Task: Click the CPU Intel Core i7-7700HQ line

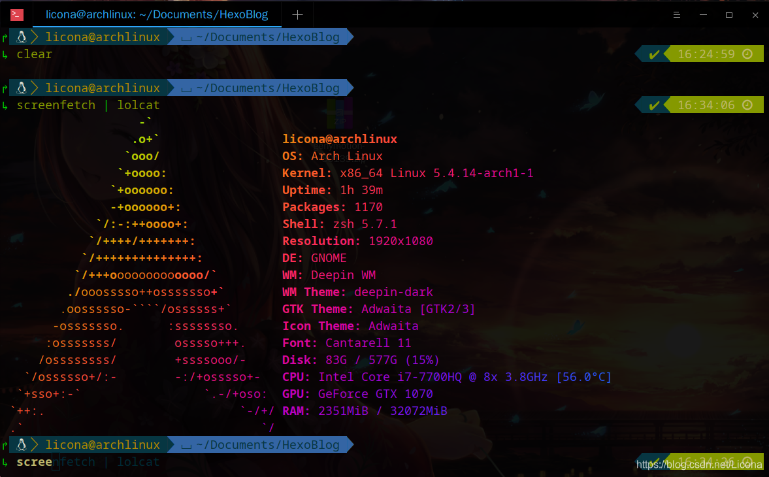Action: click(447, 377)
